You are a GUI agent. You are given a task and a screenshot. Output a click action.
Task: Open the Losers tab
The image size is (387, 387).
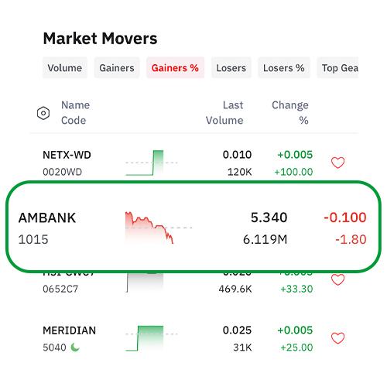coord(231,68)
